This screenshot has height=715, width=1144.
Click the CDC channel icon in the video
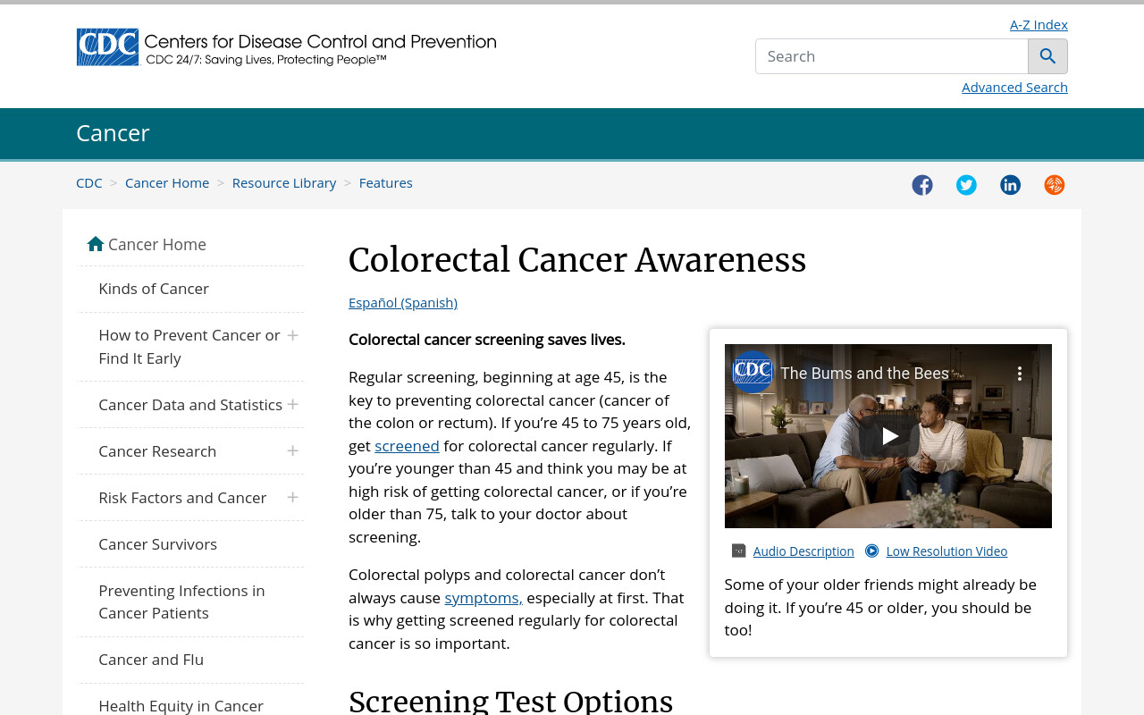(753, 371)
